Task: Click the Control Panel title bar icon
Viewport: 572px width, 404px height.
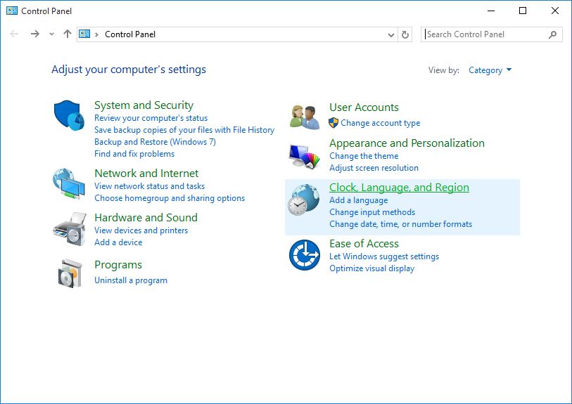Action: pyautogui.click(x=12, y=11)
